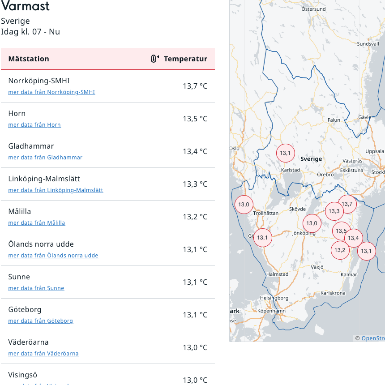
Task: Select the 13,5 map marker
Action: click(341, 231)
